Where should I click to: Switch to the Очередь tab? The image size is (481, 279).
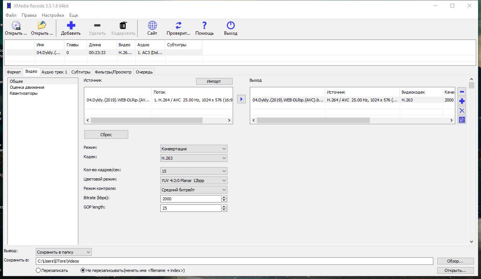pyautogui.click(x=144, y=72)
